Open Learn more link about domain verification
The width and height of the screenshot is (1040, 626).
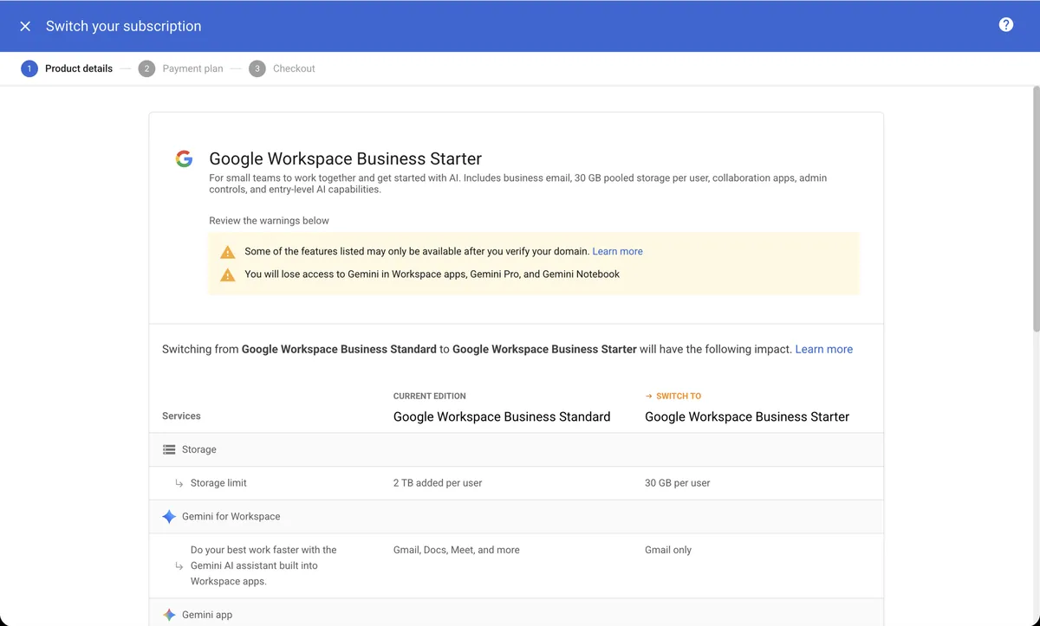point(617,251)
